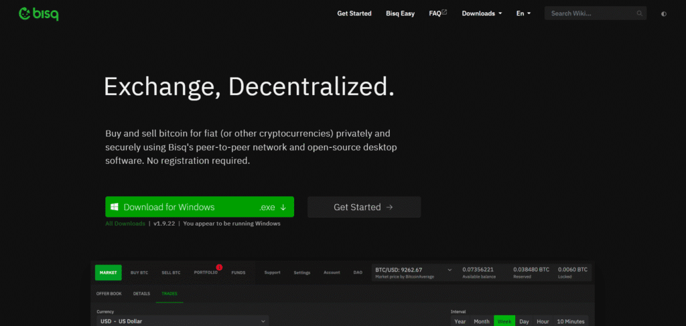Click the search magnifier icon
The width and height of the screenshot is (686, 326).
pyautogui.click(x=639, y=13)
